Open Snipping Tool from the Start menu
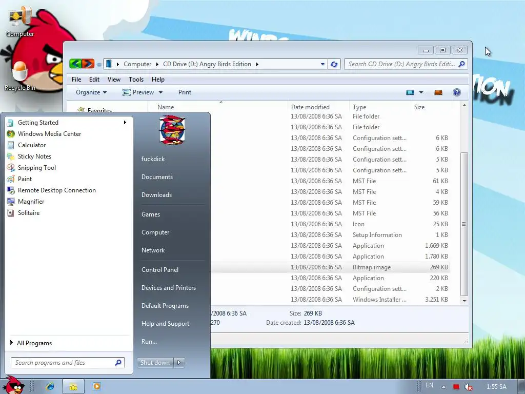 67,168
